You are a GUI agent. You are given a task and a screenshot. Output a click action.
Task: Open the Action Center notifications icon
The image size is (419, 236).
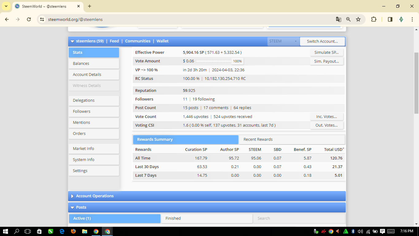pos(382,231)
